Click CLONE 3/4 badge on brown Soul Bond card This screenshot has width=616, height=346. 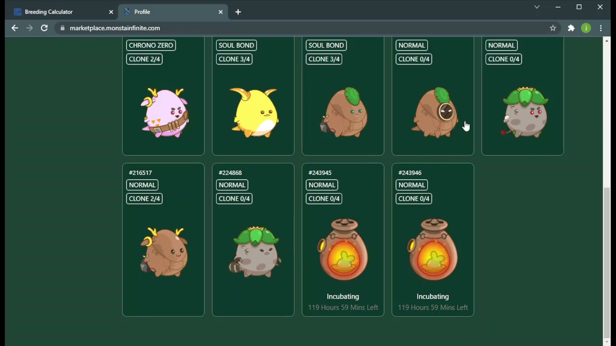tap(324, 59)
